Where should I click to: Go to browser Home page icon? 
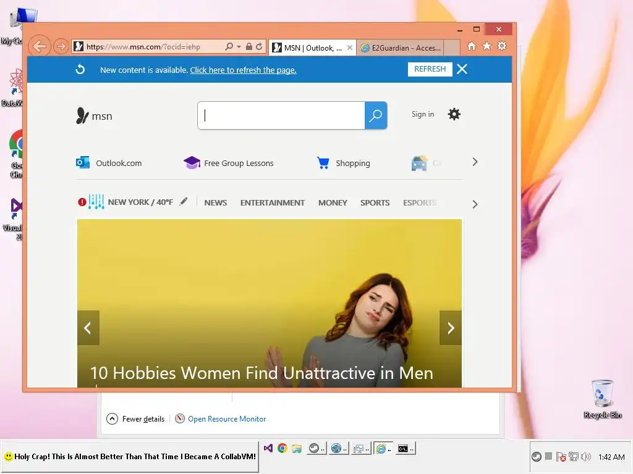tap(472, 46)
